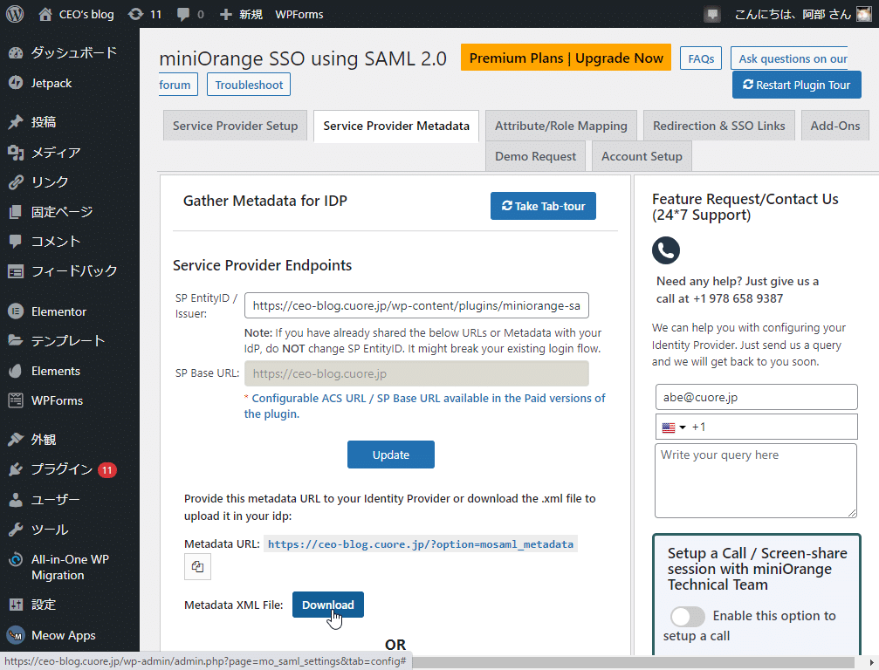Click the Write your query textarea
Screen dimensions: 879x670
[755, 480]
